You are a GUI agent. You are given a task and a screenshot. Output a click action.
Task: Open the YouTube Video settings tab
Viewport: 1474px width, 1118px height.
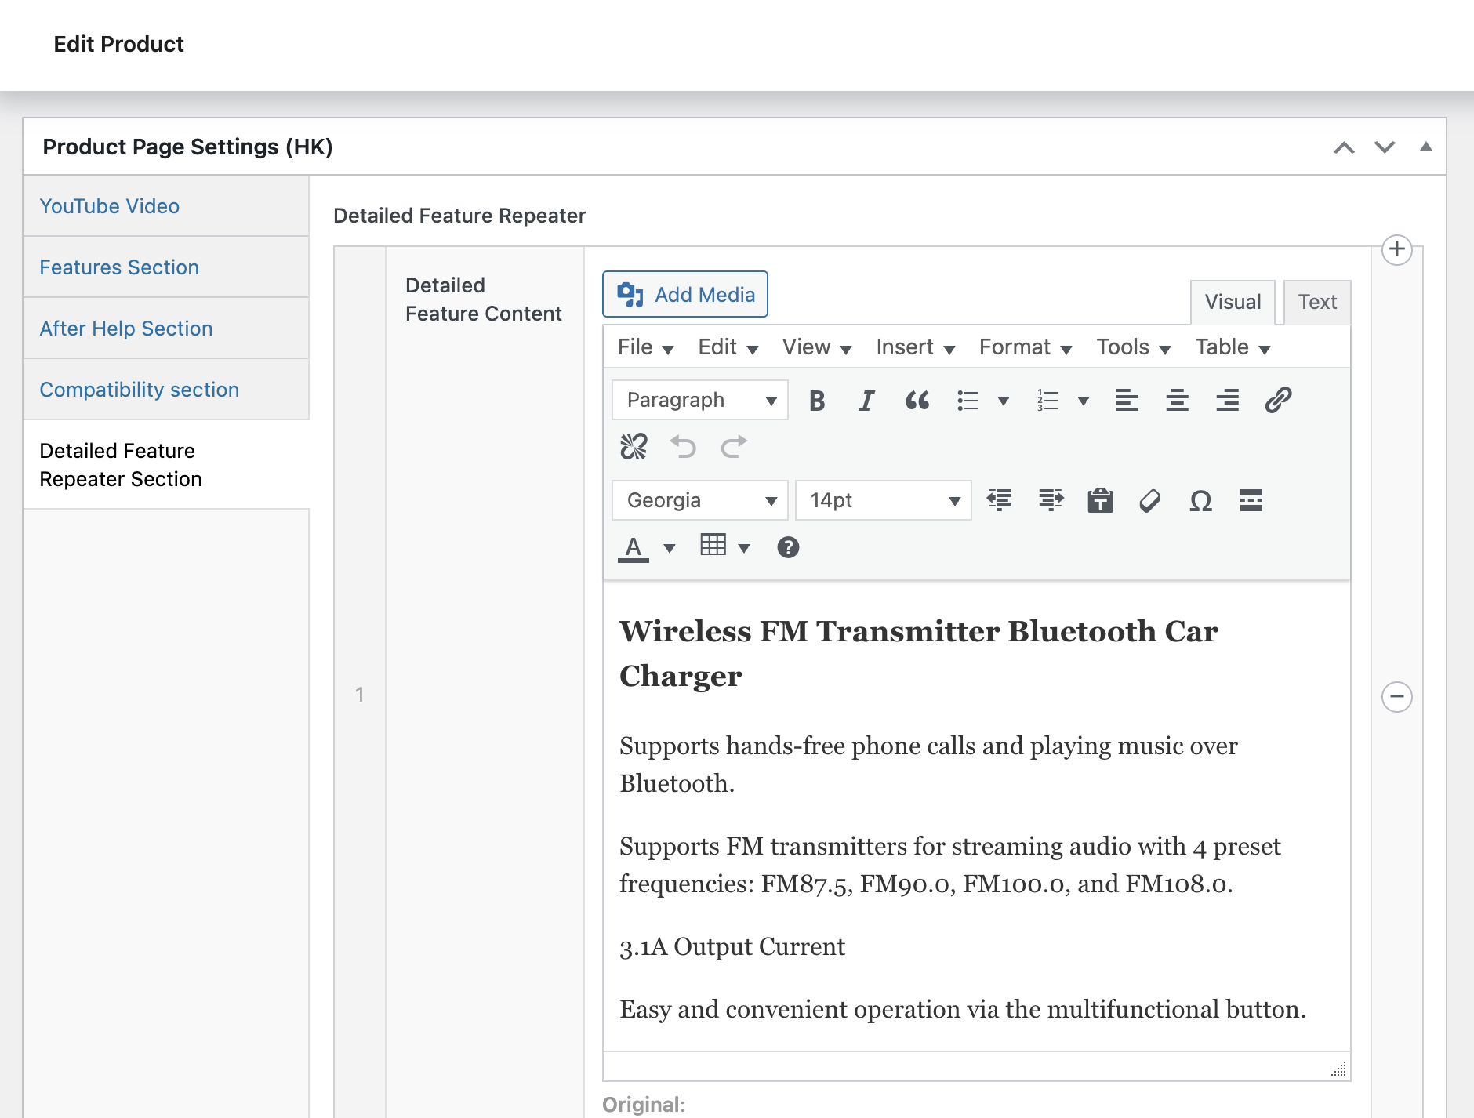click(166, 206)
